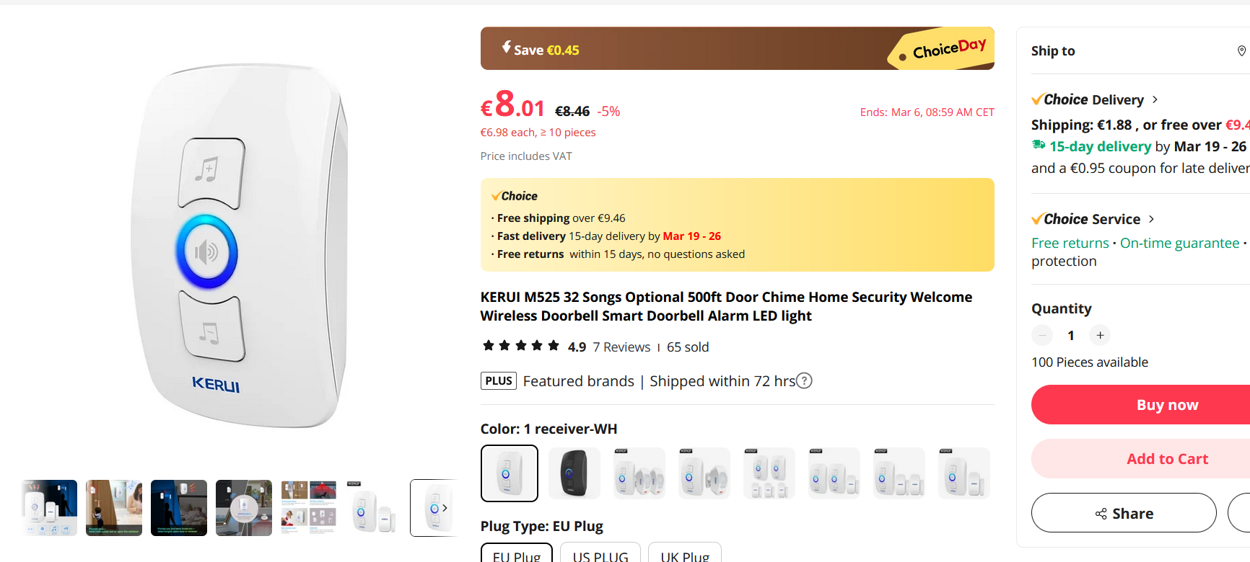Image resolution: width=1250 pixels, height=562 pixels.
Task: Expand Choice Delivery details
Action: coord(1155,99)
